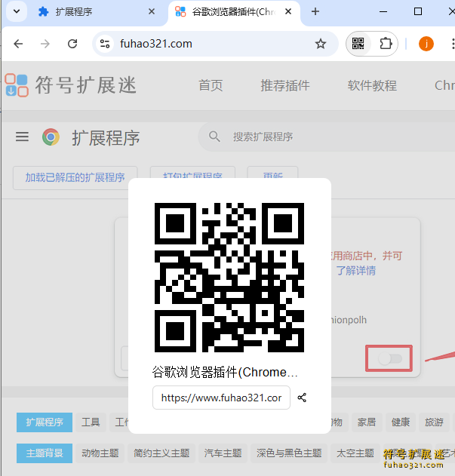Click the search magnifier icon
This screenshot has height=476, width=455.
214,137
